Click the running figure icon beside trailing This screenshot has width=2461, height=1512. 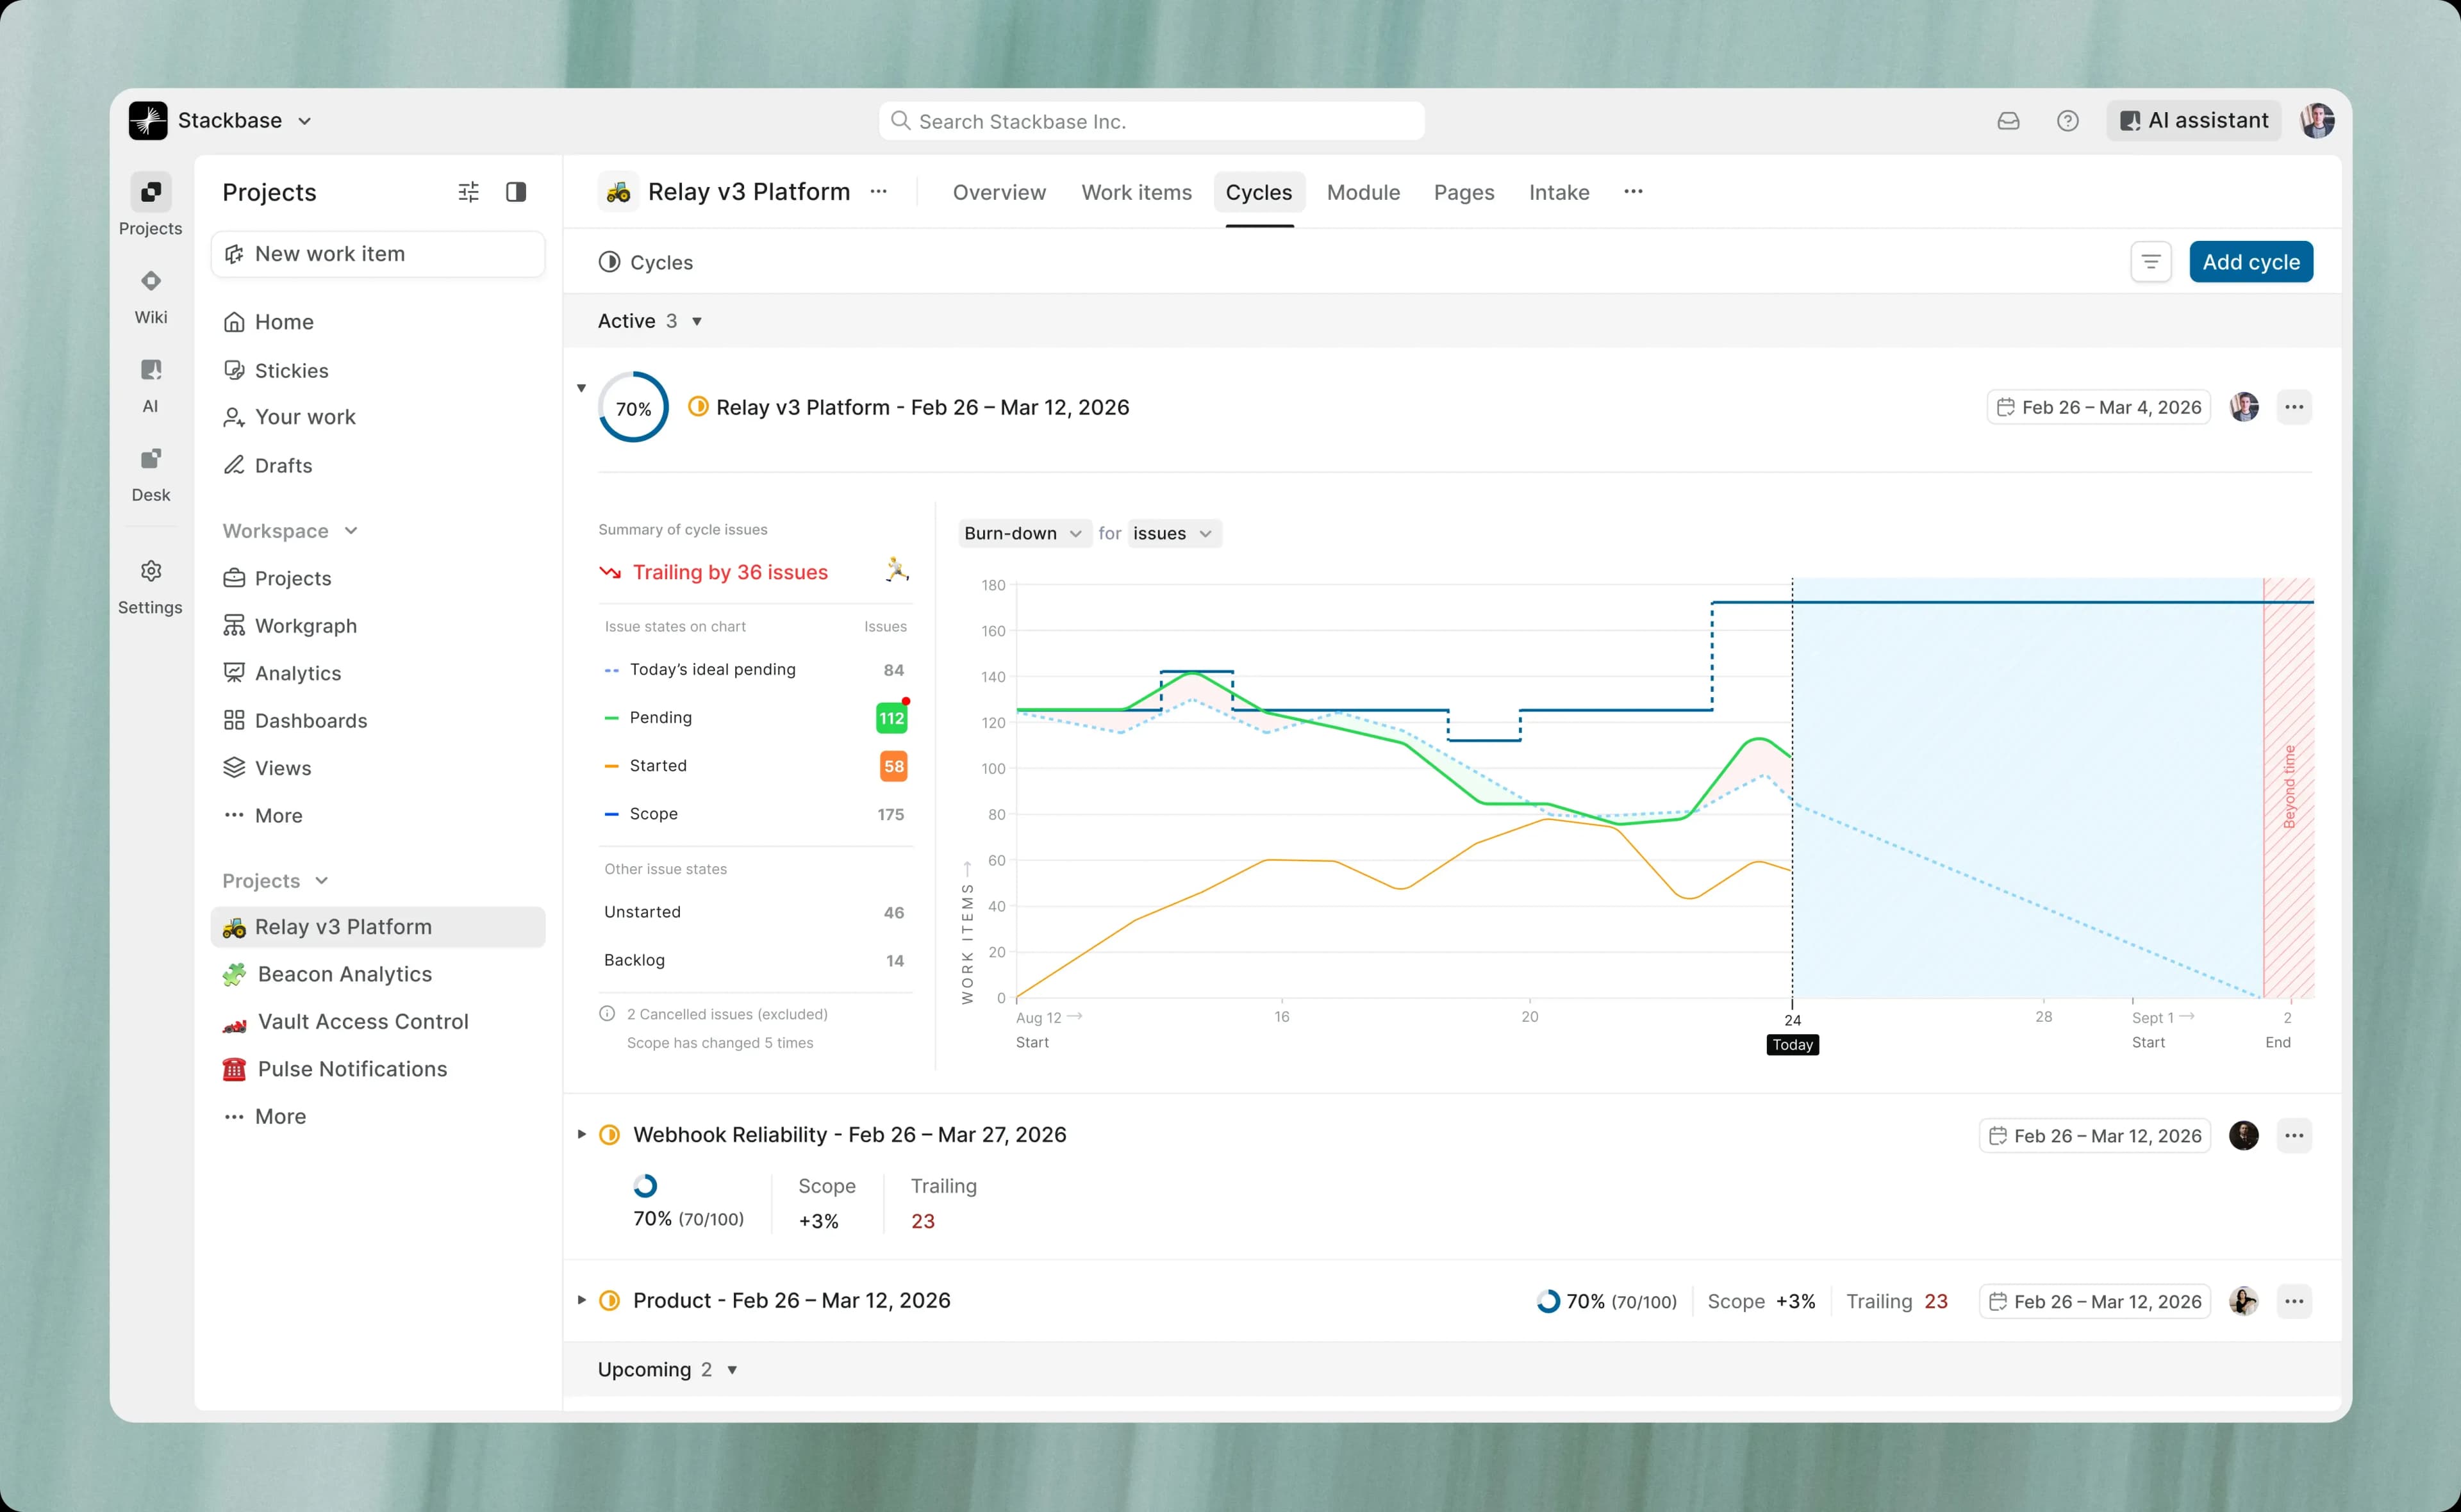pos(897,570)
